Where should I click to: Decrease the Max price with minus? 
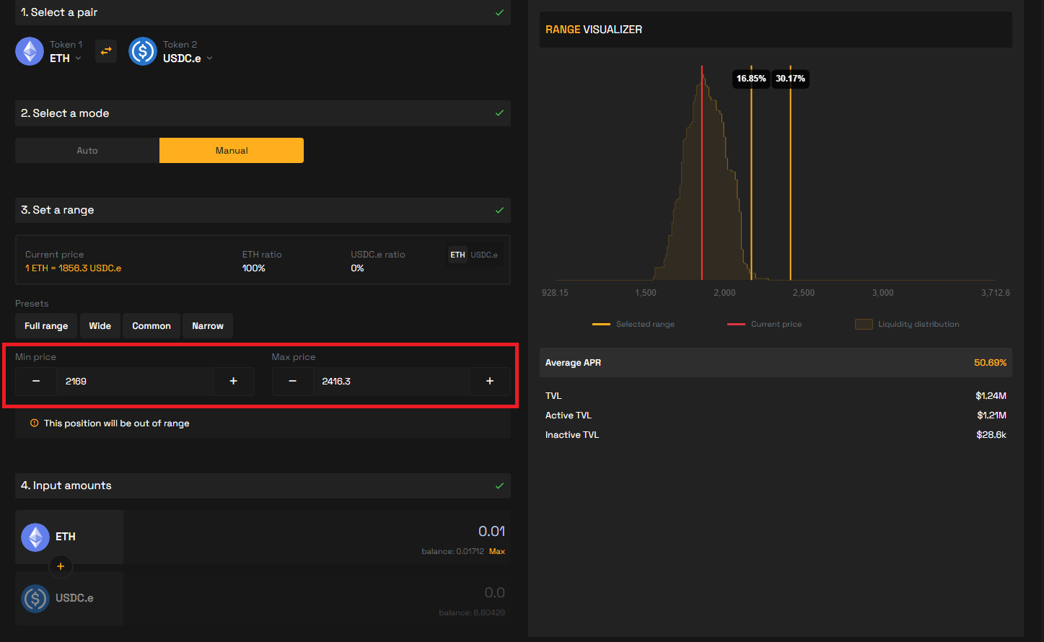tap(292, 381)
